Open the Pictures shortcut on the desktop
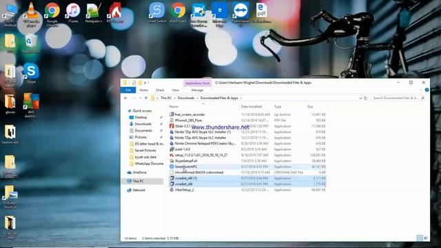The width and height of the screenshot is (441, 248). tap(10, 197)
